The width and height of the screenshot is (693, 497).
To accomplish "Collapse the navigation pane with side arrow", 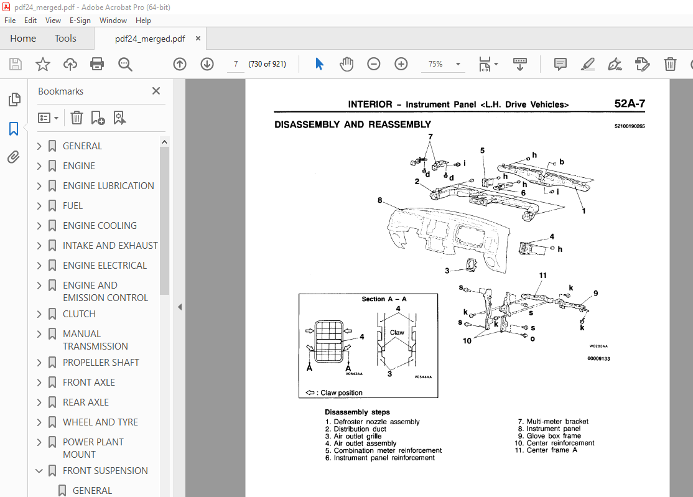I will (x=180, y=307).
